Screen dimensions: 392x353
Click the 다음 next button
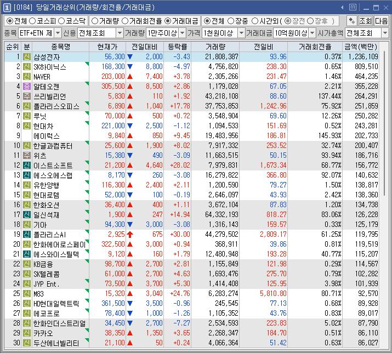[x=381, y=21]
